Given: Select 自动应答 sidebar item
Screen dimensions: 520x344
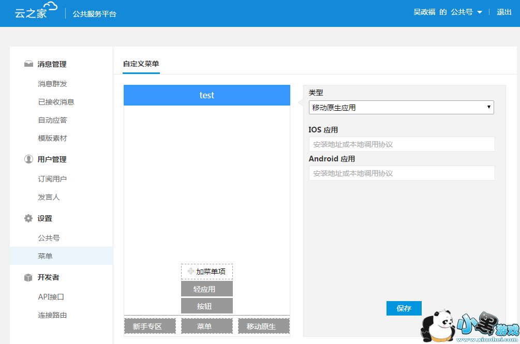Looking at the screenshot, I should click(52, 120).
